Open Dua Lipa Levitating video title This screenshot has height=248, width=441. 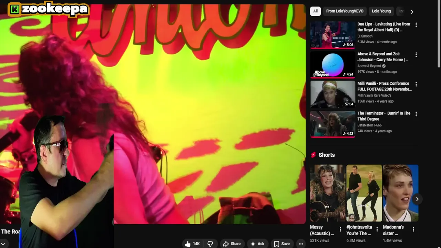(x=383, y=27)
